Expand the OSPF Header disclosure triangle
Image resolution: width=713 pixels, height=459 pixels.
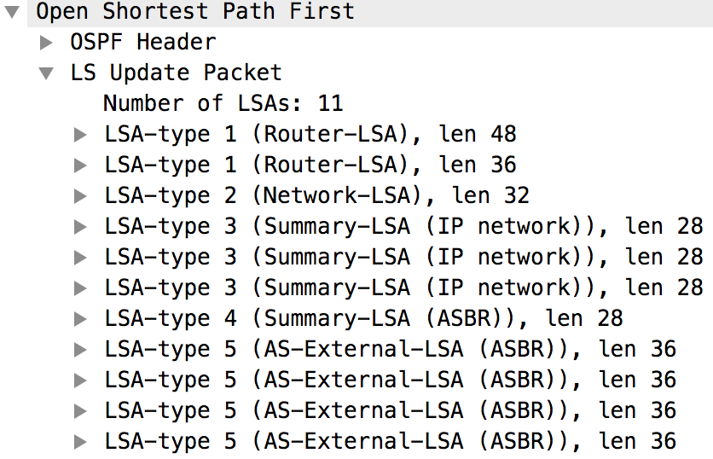[x=47, y=42]
